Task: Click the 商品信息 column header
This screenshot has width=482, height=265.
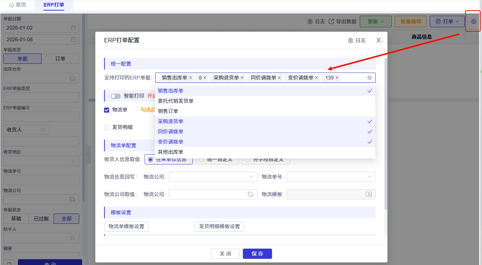Action: (422, 36)
